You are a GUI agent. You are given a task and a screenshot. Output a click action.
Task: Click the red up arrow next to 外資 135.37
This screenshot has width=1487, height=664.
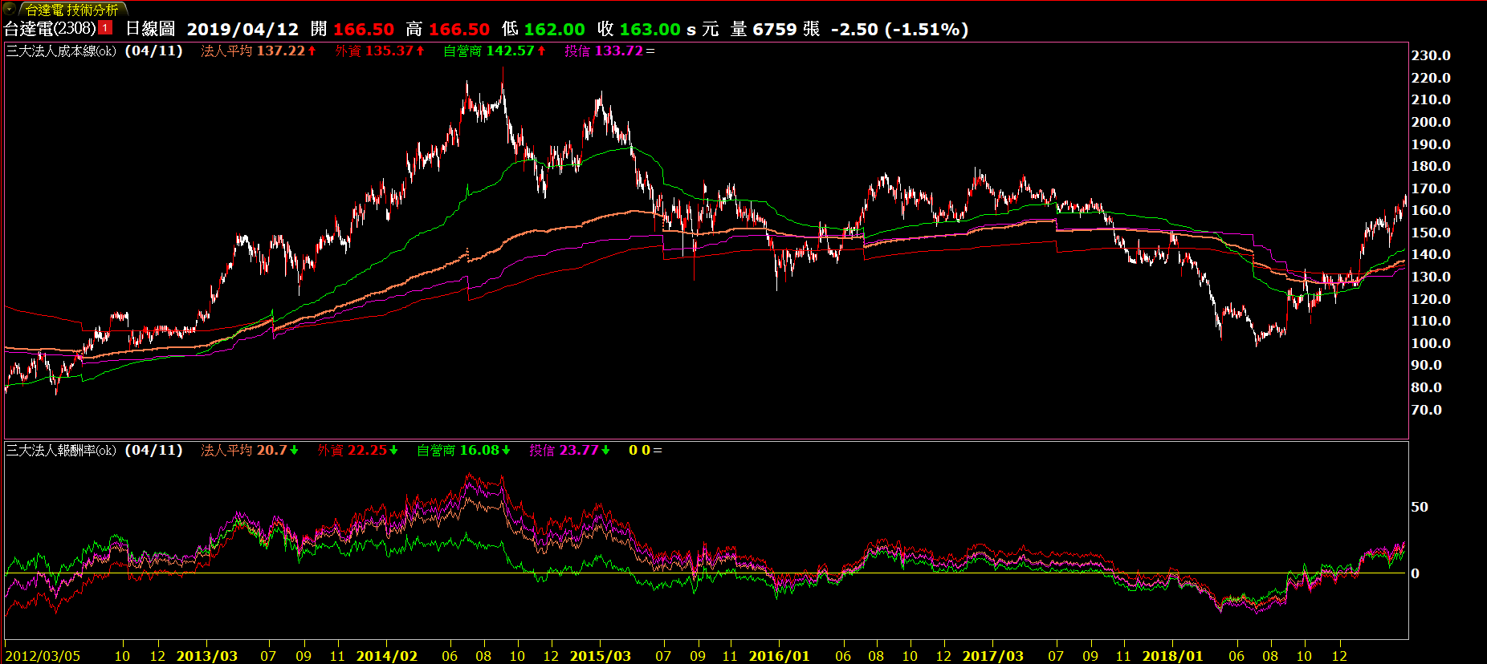420,51
